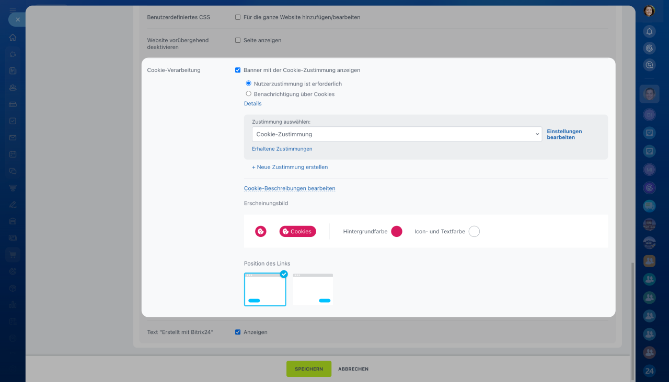Click the home icon in left sidebar
This screenshot has width=669, height=382.
tap(13, 38)
